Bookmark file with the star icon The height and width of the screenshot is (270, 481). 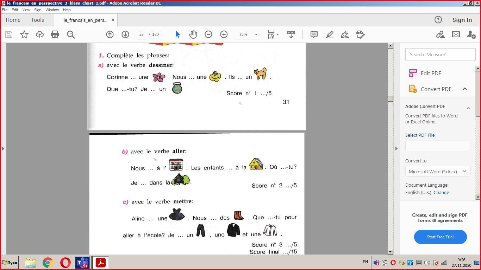[24, 34]
